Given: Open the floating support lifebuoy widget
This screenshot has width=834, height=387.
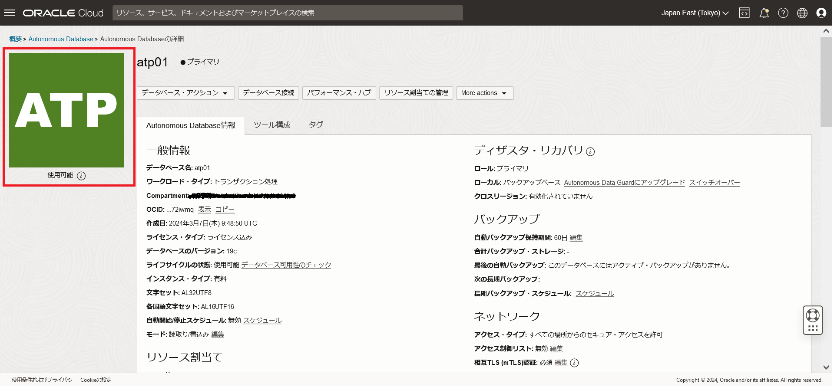Looking at the screenshot, I should click(813, 320).
